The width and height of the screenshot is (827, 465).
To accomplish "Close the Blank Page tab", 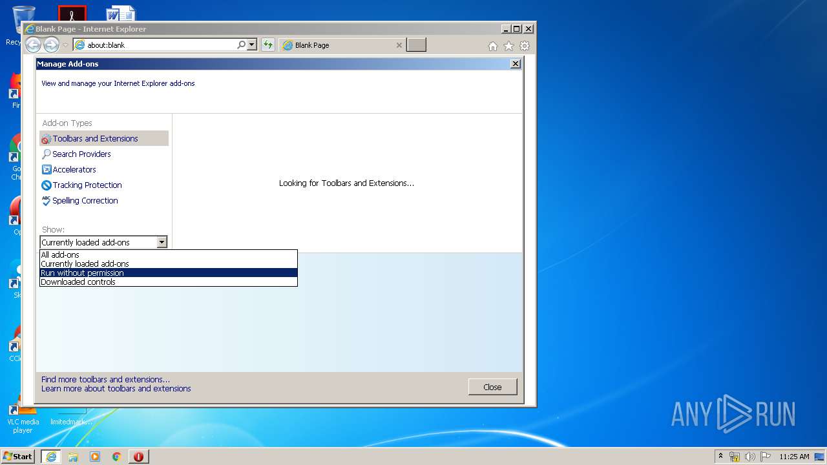I will click(399, 45).
